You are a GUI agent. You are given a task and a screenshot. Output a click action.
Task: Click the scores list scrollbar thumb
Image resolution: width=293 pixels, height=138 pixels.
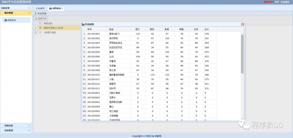242,54
